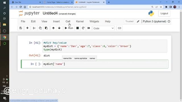Screen dimensions: 182x102
Task: Click the Out[41] dict output text
Action: [x=47, y=56]
